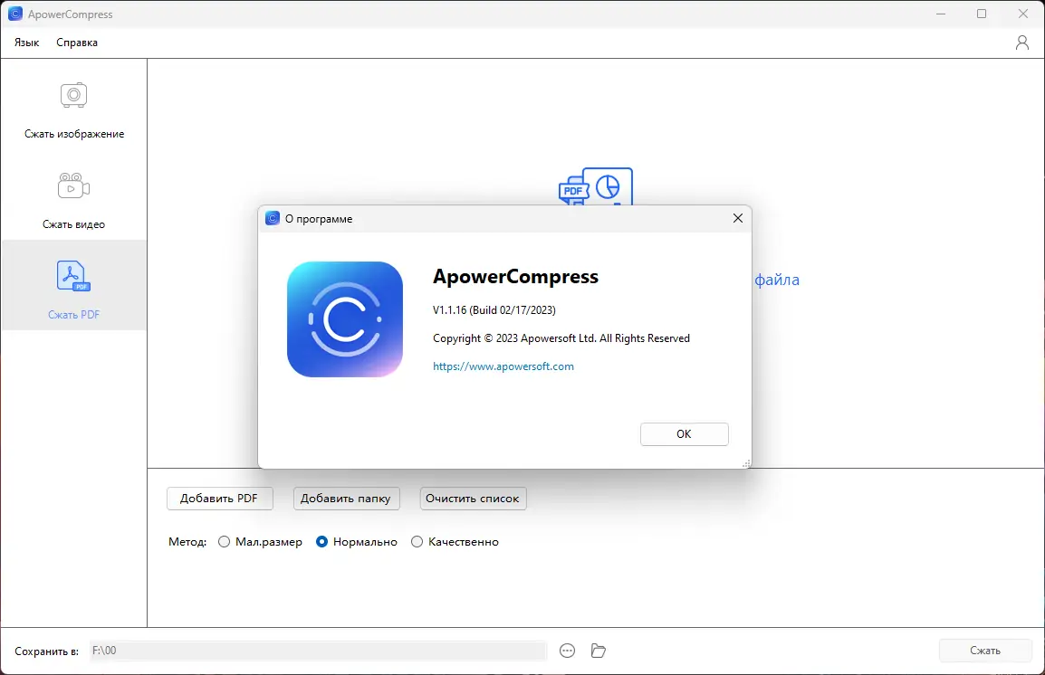Close the main ApowerCompress window
The width and height of the screenshot is (1045, 675).
pos(1023,14)
